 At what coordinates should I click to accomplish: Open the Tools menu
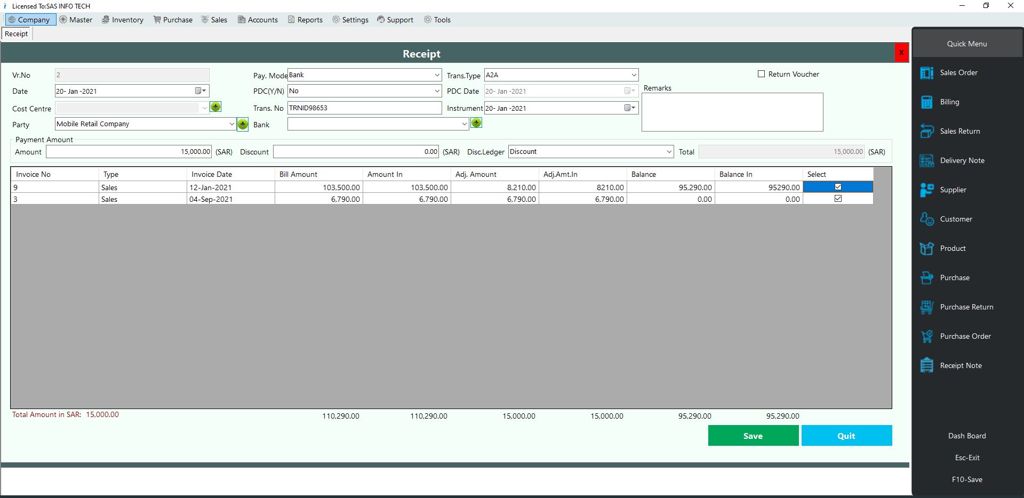pos(437,20)
